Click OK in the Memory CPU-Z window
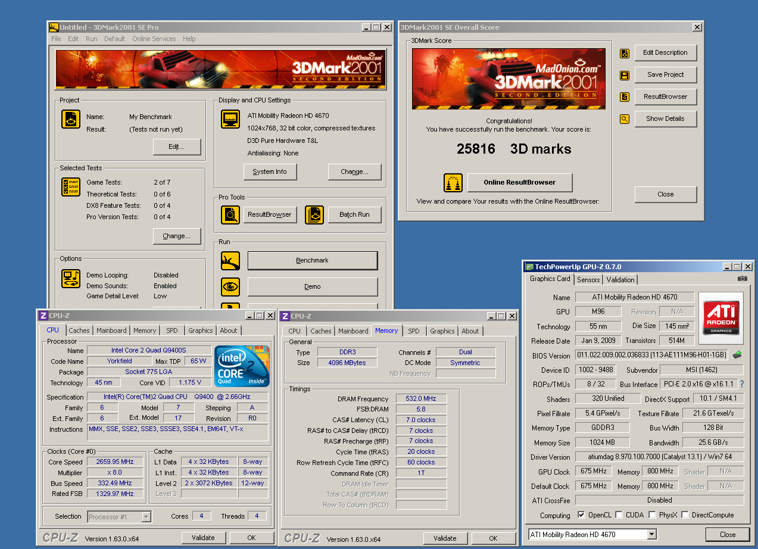Viewport: 758px width, 549px height. point(493,538)
